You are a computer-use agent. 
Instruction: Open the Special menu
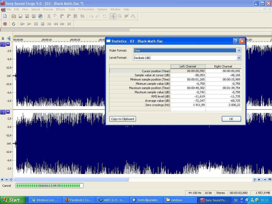pyautogui.click(x=36, y=9)
